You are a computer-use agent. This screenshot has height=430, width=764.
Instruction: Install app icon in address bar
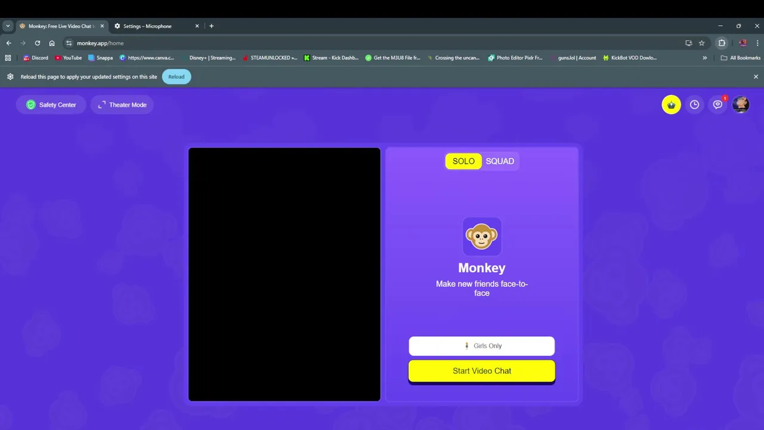click(689, 43)
